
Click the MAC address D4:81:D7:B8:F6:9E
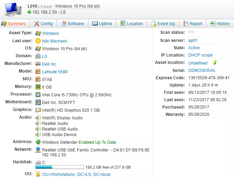(131, 150)
